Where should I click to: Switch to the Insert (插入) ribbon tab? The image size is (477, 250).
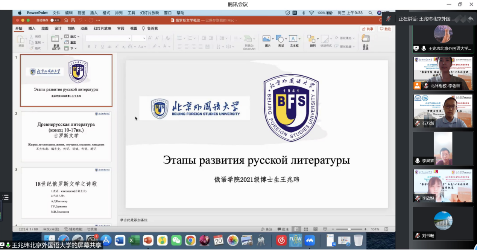click(x=32, y=29)
